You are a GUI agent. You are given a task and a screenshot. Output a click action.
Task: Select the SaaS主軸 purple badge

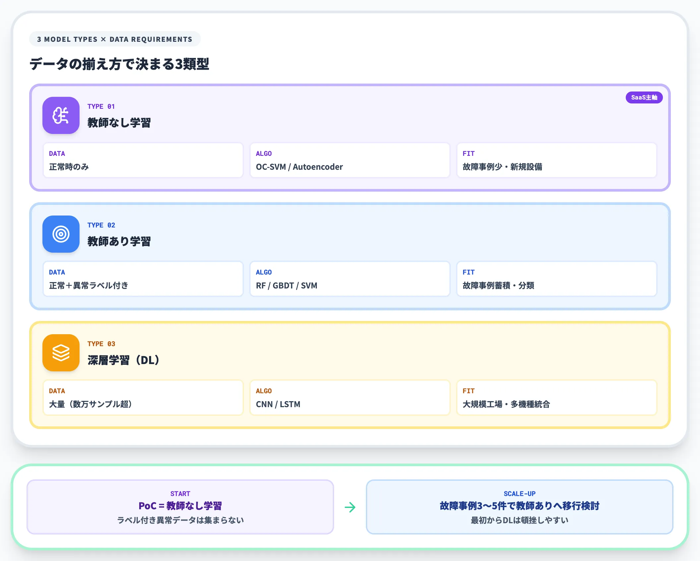(644, 97)
